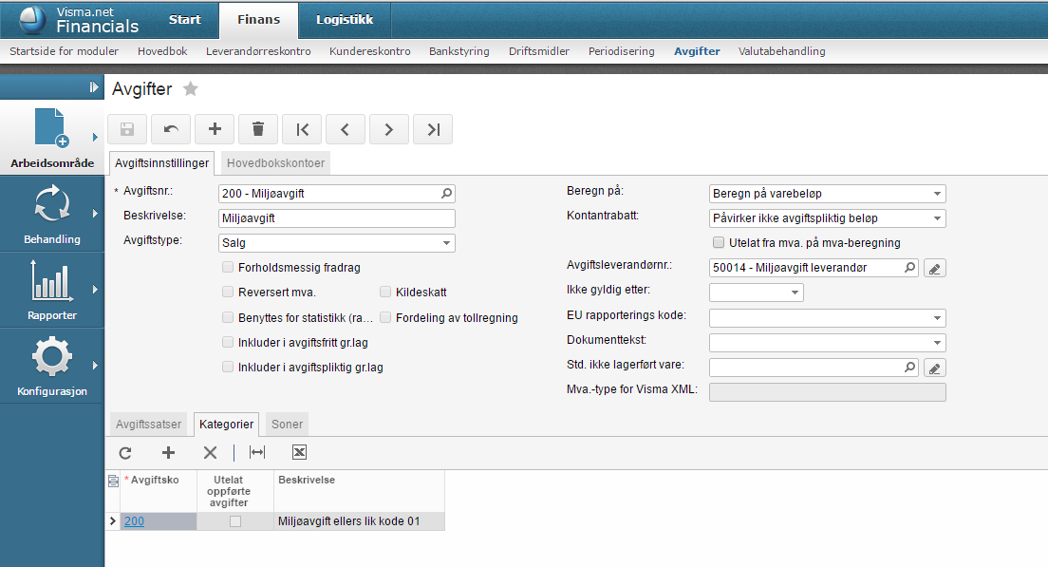Go to first record button
The height and width of the screenshot is (567, 1048).
click(302, 129)
